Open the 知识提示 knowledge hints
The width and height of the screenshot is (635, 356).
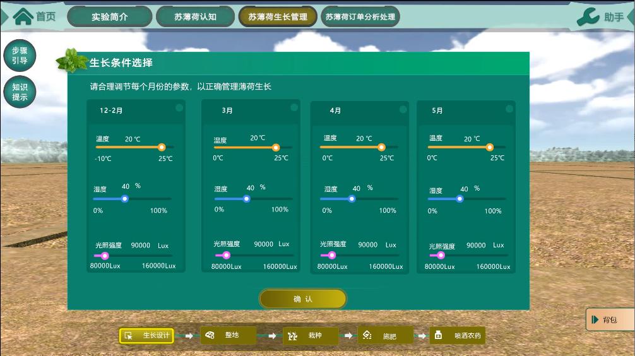pyautogui.click(x=20, y=92)
